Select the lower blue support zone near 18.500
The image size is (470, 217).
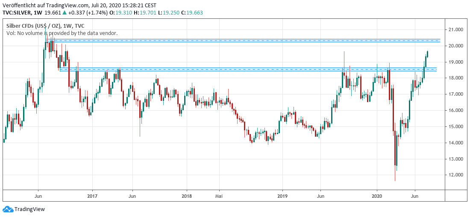tap(248, 69)
